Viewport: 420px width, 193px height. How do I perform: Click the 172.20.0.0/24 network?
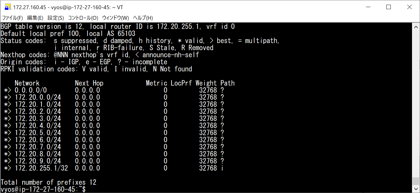[38, 97]
